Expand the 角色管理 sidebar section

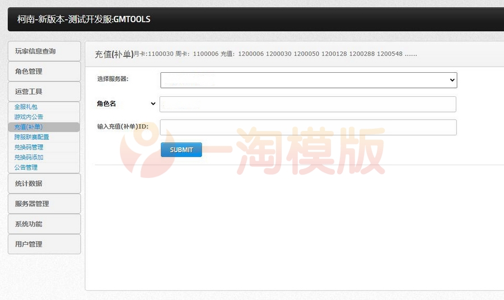[44, 71]
